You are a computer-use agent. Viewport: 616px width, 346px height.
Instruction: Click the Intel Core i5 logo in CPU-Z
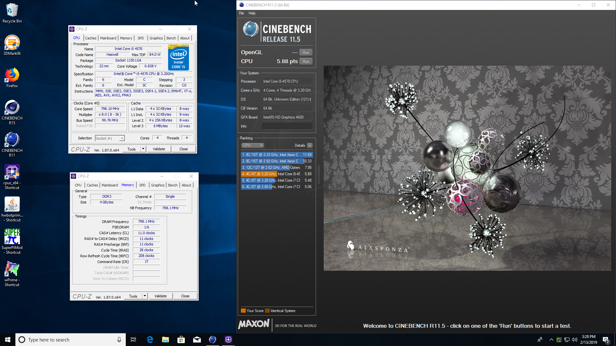tap(178, 57)
